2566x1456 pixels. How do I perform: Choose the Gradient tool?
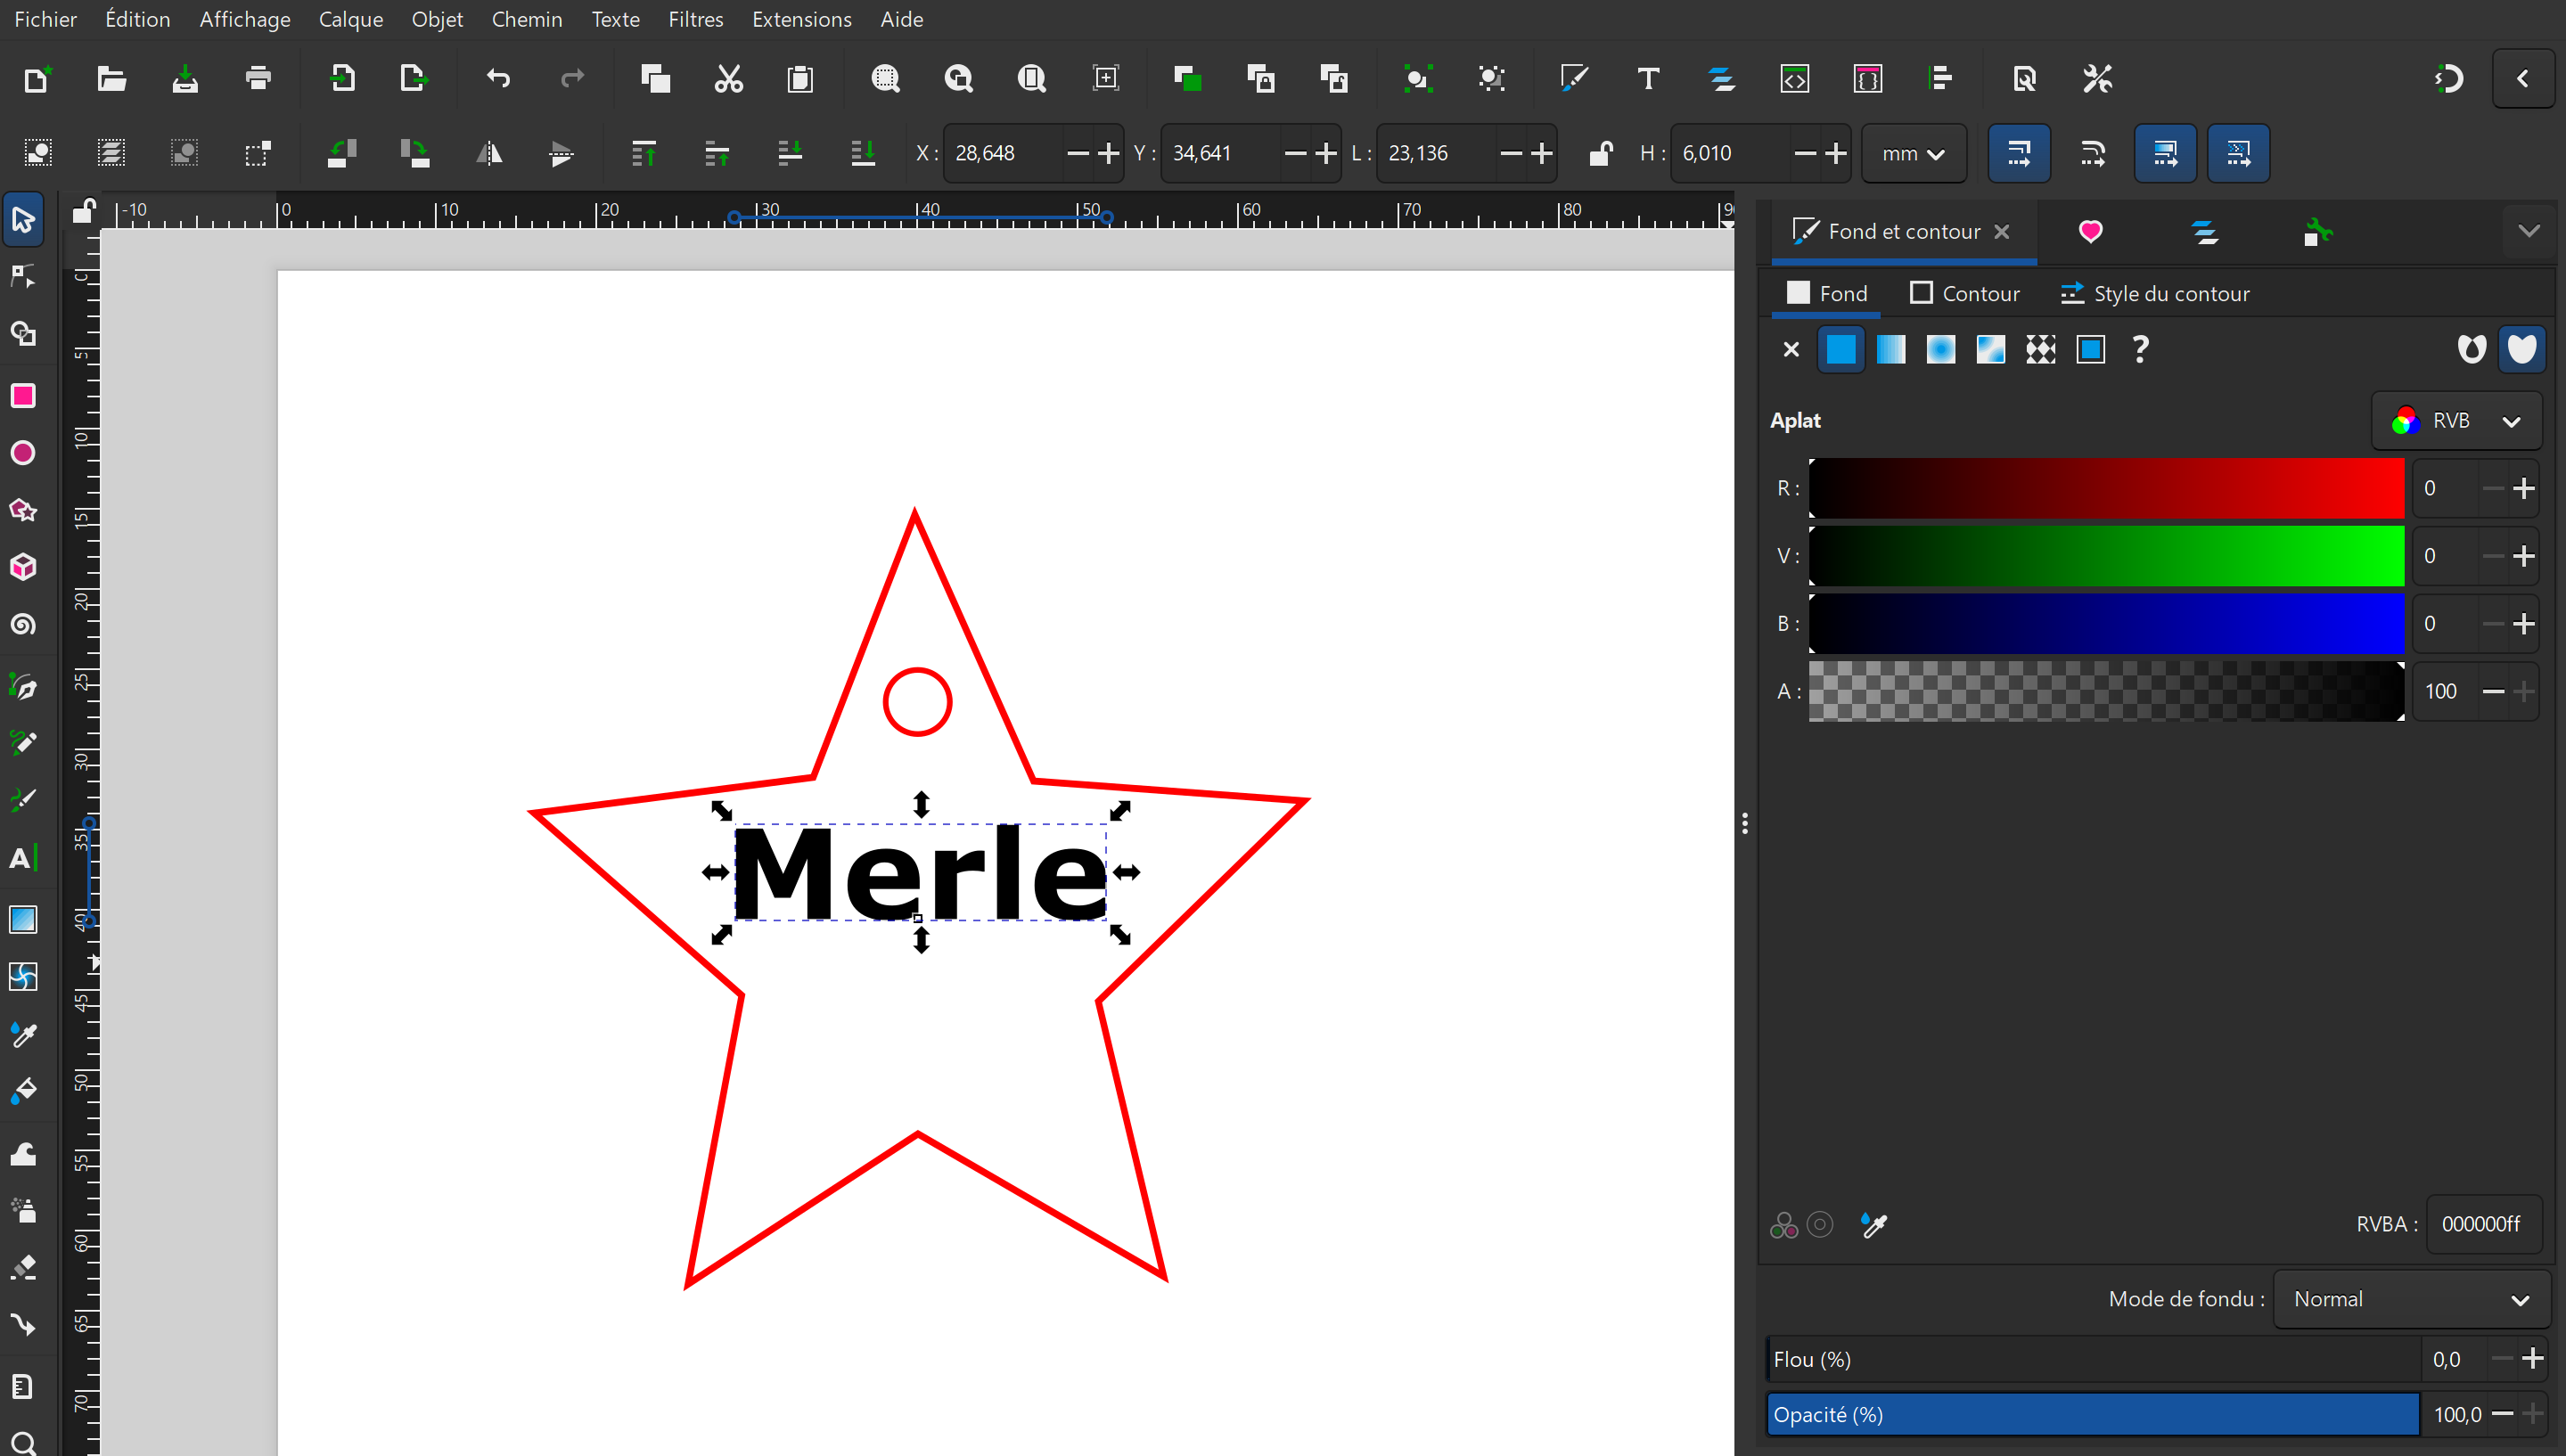[22, 919]
